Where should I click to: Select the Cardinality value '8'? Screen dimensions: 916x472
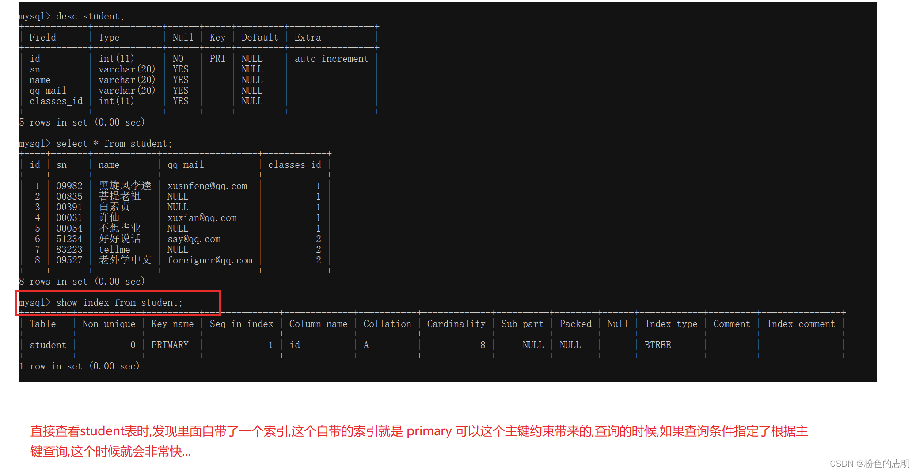click(x=483, y=345)
